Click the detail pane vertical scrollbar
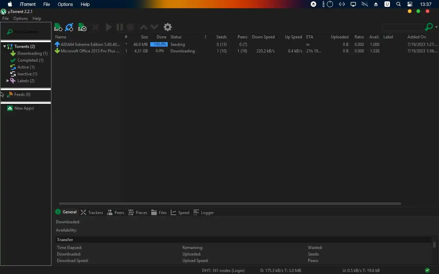 click(x=434, y=245)
